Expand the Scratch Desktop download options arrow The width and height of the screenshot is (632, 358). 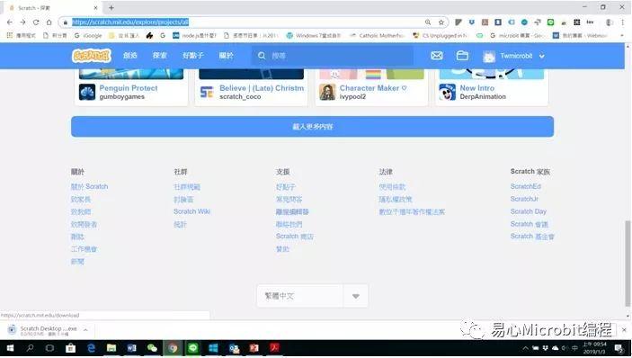point(85,330)
